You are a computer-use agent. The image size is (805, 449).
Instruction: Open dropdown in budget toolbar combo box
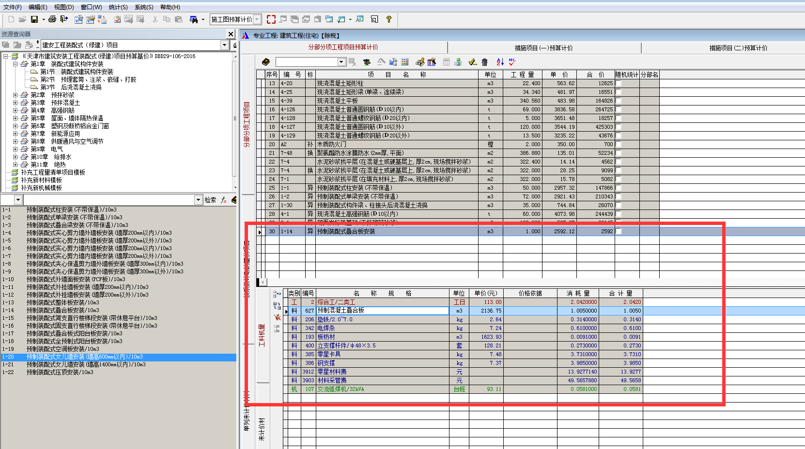point(341,62)
